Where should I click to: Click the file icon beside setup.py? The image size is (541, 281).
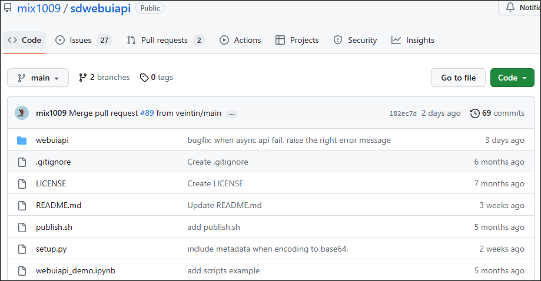(22, 249)
